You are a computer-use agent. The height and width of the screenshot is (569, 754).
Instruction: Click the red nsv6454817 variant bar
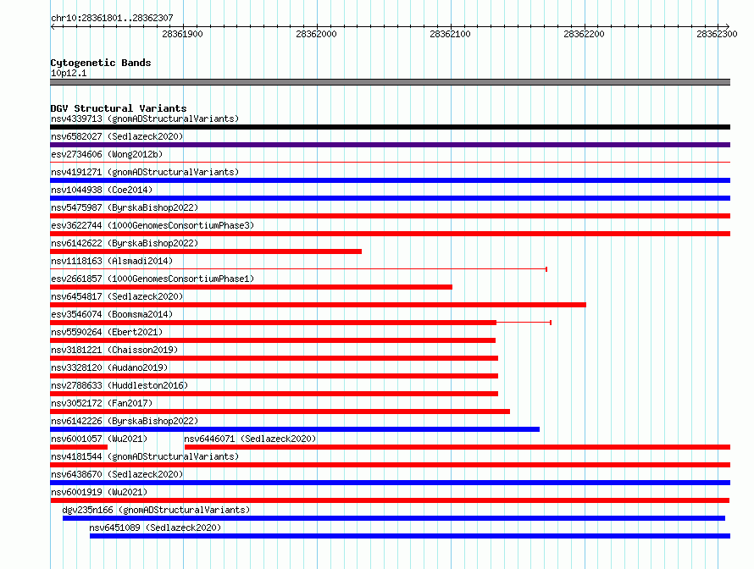pos(318,305)
